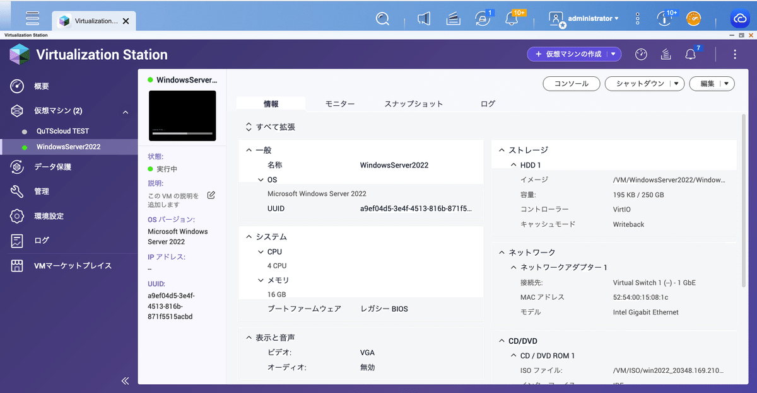Switch to the 情報 tab
757x393 pixels.
(271, 104)
